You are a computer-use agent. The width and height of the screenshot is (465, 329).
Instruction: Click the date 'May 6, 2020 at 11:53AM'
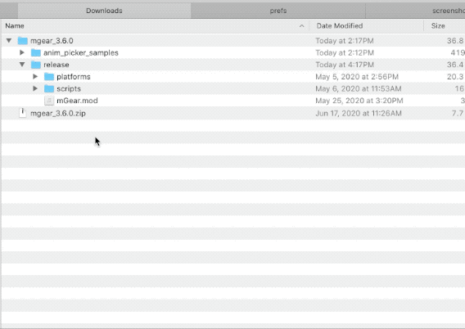point(359,88)
